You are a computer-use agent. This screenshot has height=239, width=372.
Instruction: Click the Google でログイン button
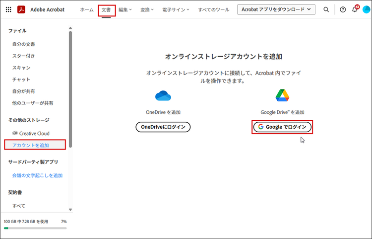282,127
